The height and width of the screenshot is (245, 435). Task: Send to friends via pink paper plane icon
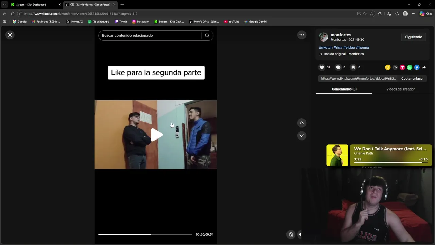(402, 67)
